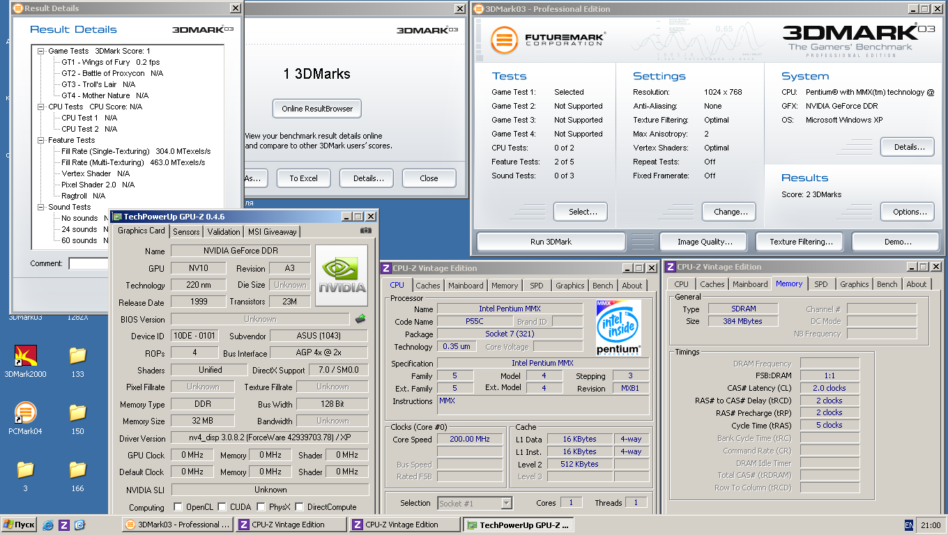The height and width of the screenshot is (535, 948).
Task: Switch to the Sensors tab in GPU-Z
Action: (186, 232)
